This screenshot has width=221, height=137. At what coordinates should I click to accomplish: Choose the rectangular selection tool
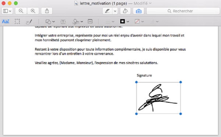click(17, 22)
